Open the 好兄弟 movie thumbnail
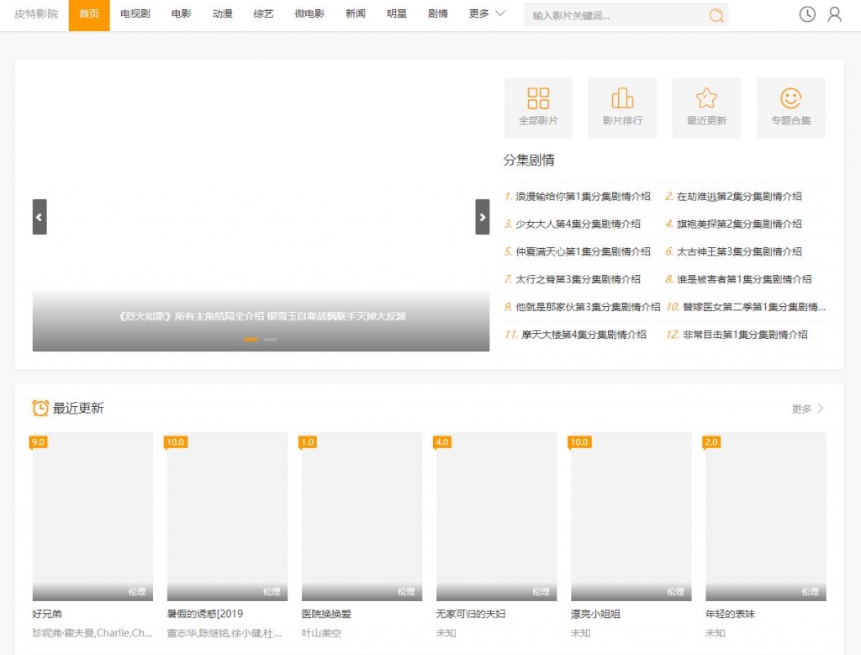The height and width of the screenshot is (655, 861). [92, 516]
